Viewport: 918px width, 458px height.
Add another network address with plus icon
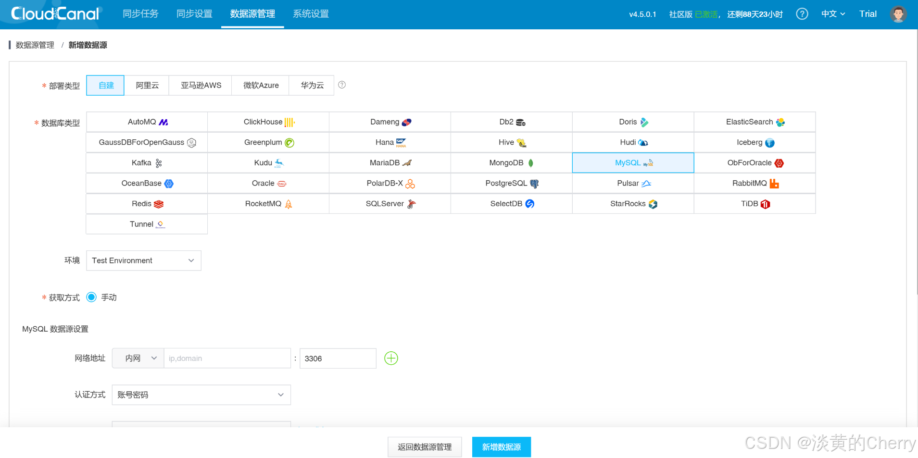(x=391, y=359)
